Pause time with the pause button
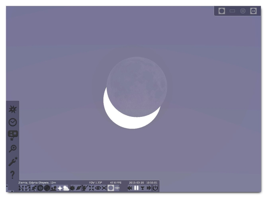 click(136, 189)
